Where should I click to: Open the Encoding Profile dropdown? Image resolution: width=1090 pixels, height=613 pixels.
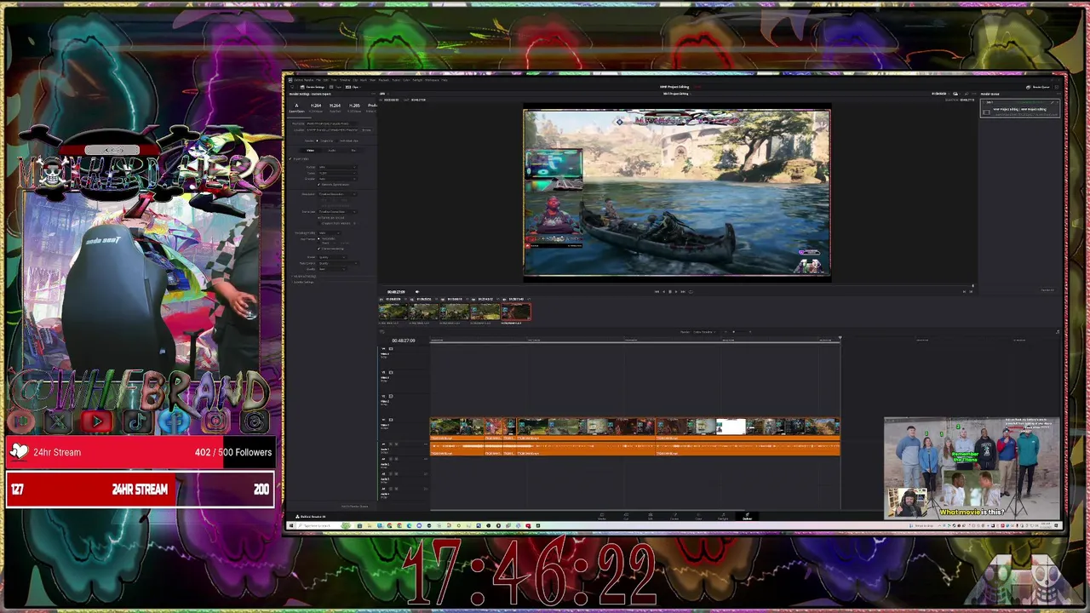pos(330,232)
